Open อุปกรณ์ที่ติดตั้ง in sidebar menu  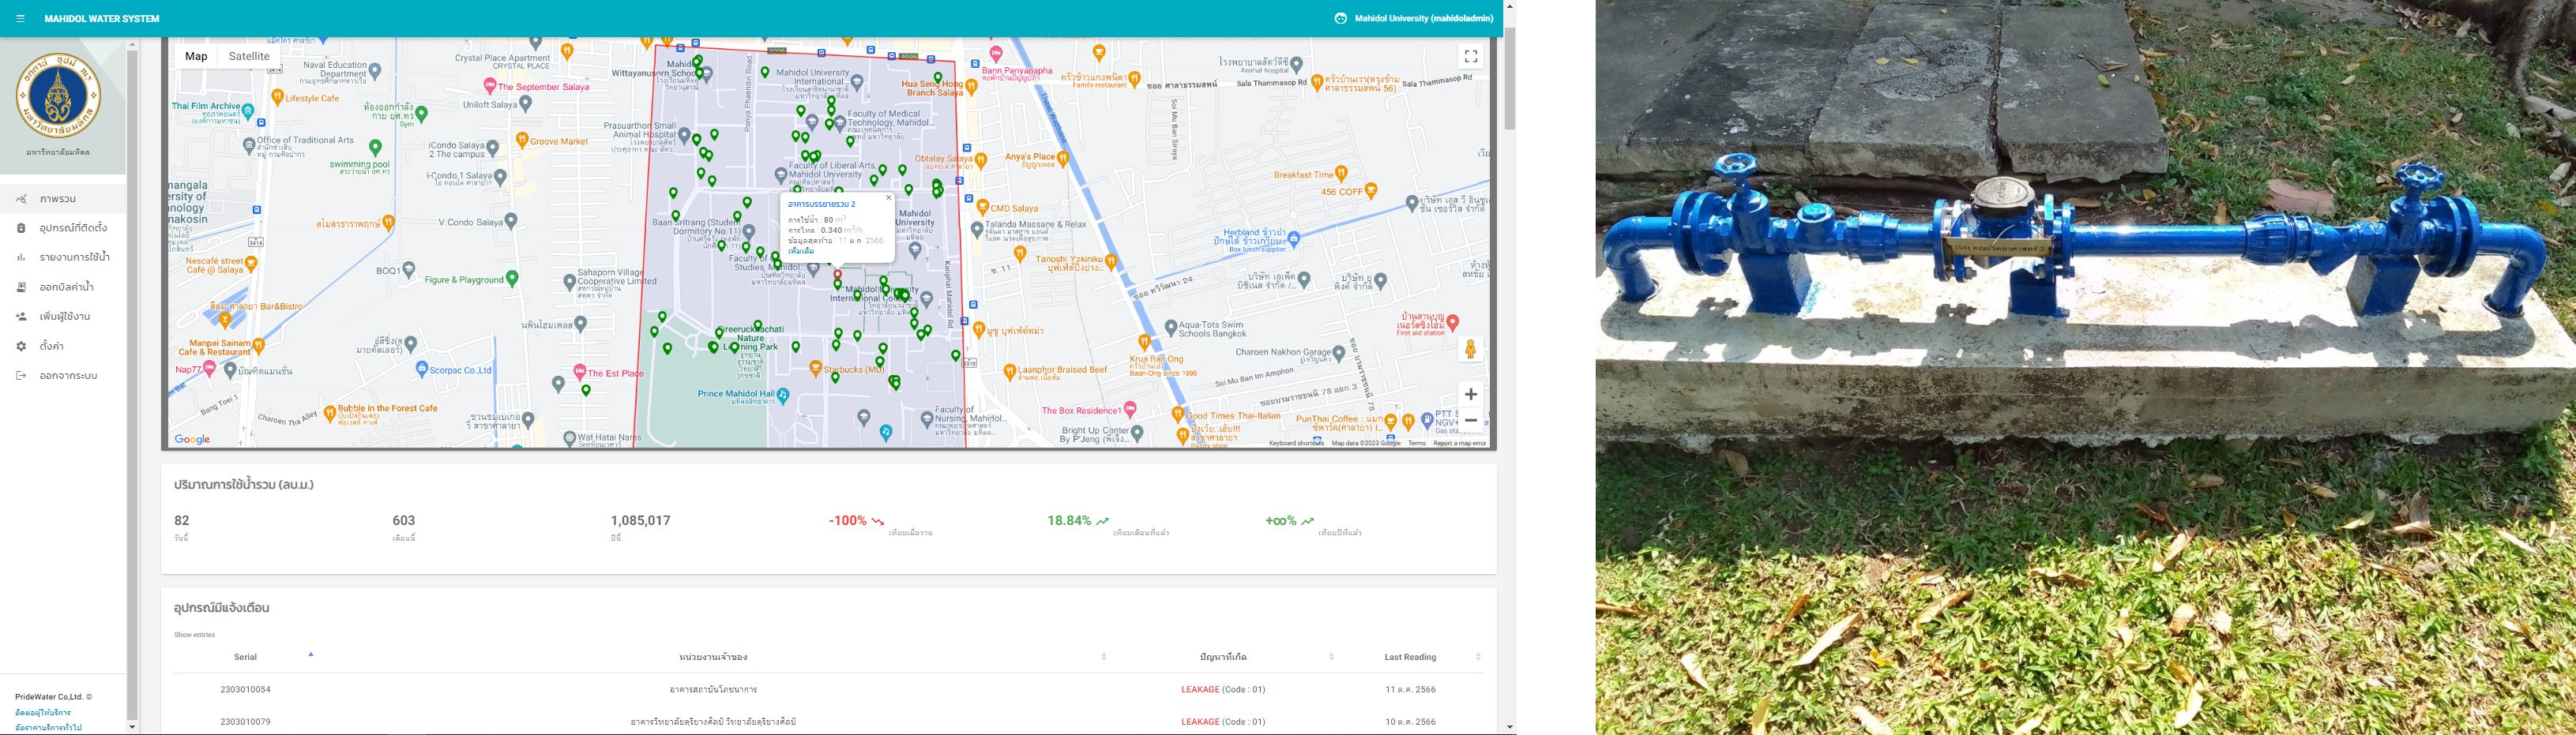point(73,228)
